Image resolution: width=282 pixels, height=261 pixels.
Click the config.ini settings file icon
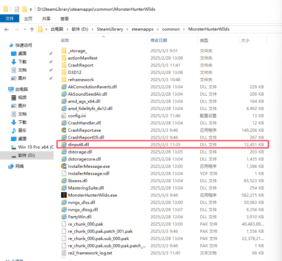click(x=64, y=116)
